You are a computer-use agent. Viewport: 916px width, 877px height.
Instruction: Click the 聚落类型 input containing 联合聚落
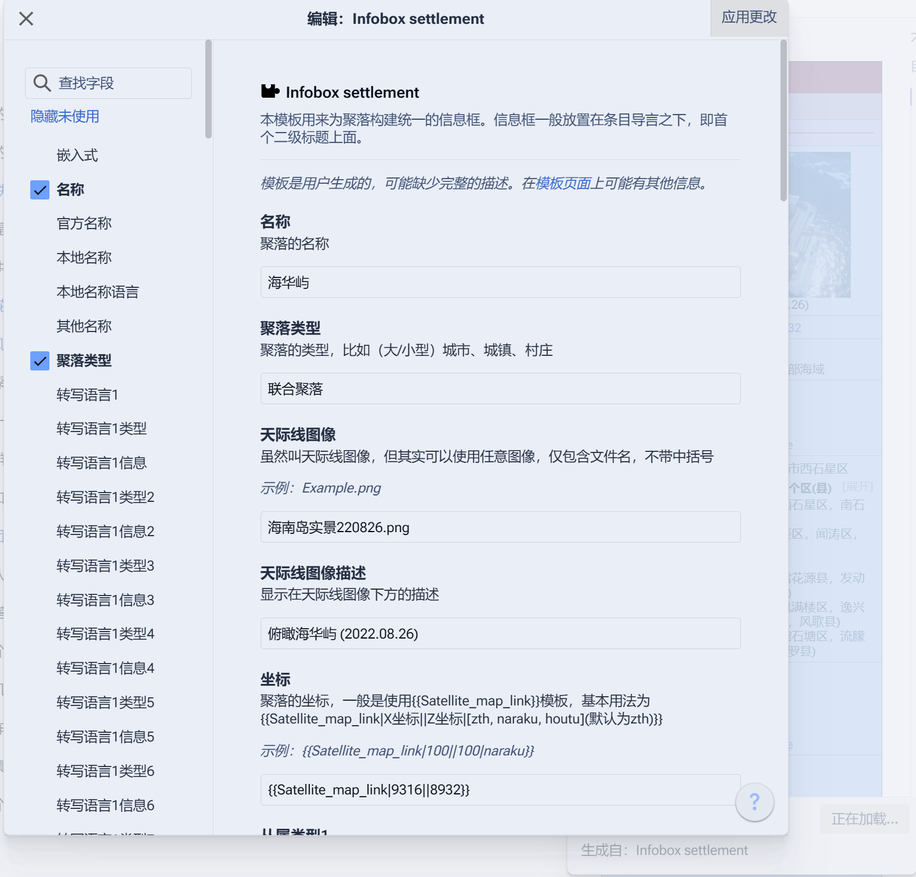(500, 389)
